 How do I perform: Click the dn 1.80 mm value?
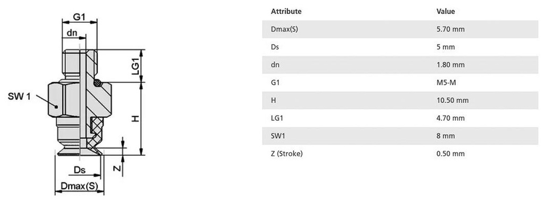click(x=450, y=65)
